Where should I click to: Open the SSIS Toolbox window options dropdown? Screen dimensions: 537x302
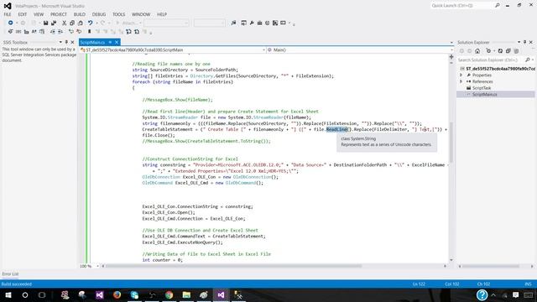point(60,42)
